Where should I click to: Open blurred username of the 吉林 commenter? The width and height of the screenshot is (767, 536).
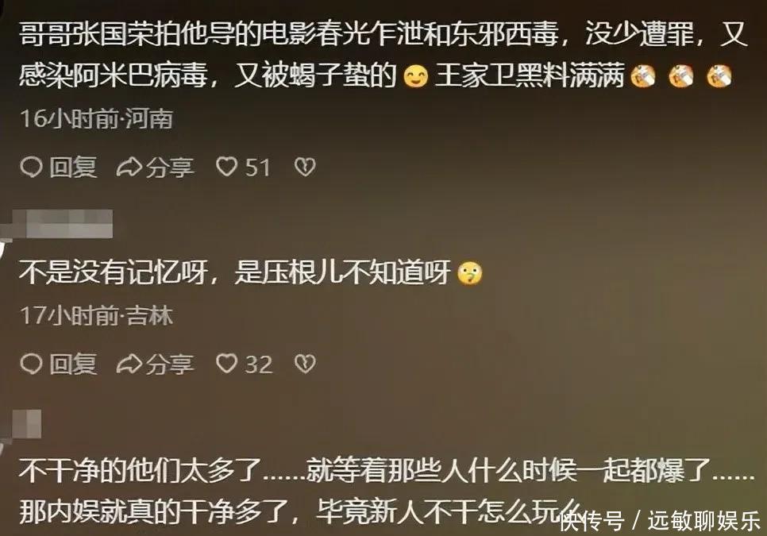56,224
